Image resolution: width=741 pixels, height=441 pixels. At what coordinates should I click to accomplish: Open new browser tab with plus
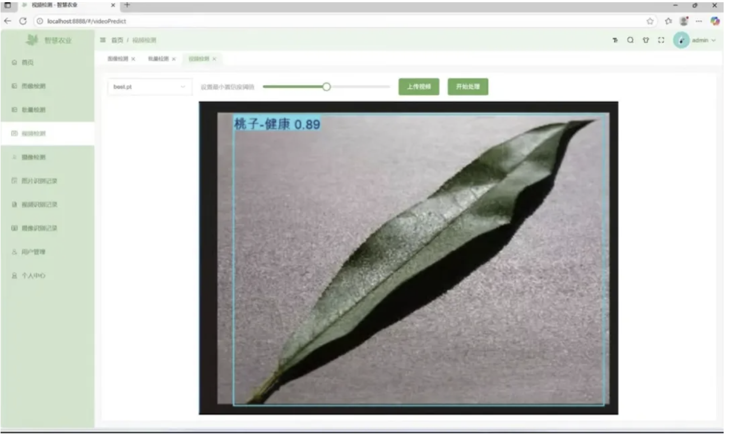click(127, 5)
